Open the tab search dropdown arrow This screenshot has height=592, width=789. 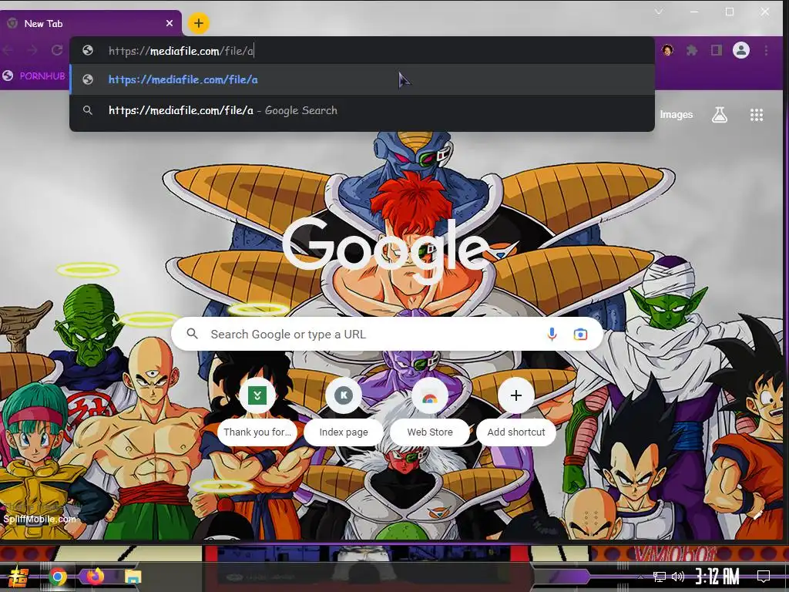tap(658, 12)
